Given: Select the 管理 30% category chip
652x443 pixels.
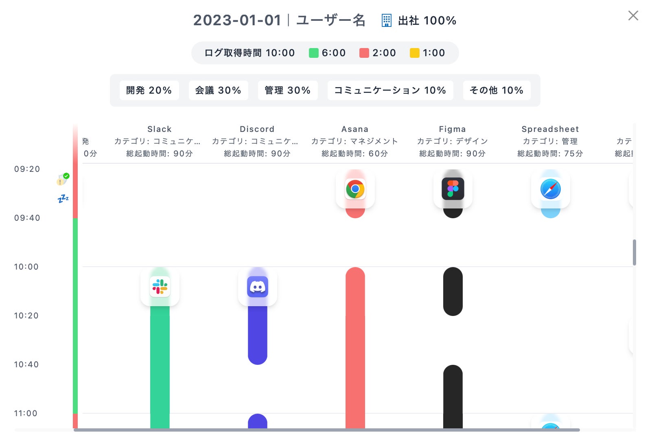Looking at the screenshot, I should 288,90.
